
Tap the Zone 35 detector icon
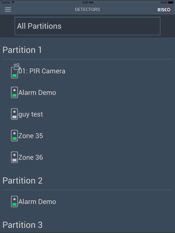[x=15, y=136]
